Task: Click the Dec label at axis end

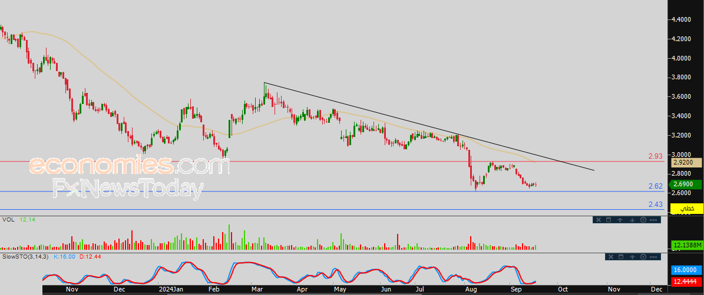Action: pyautogui.click(x=655, y=290)
